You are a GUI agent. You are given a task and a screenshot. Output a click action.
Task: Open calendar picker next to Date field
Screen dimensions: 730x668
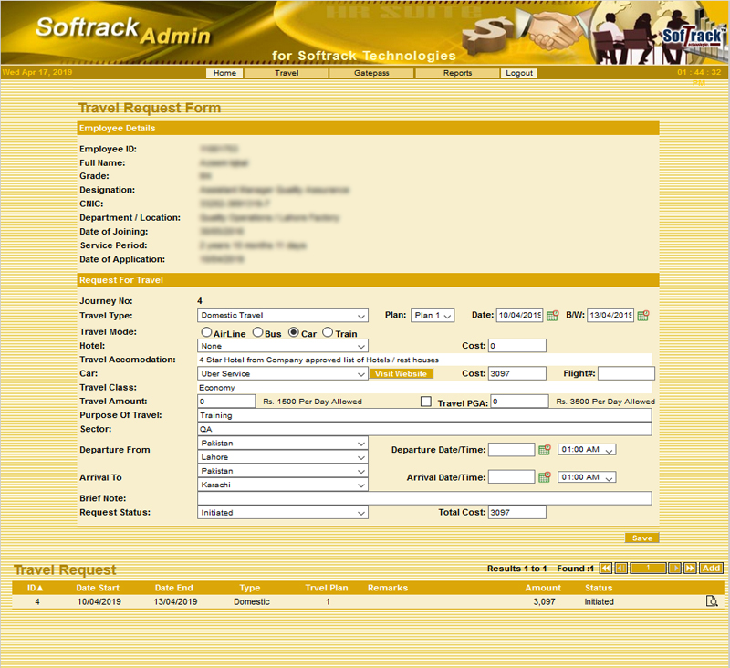point(552,316)
